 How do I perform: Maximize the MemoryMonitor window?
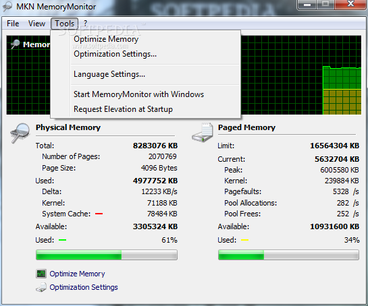325,4
